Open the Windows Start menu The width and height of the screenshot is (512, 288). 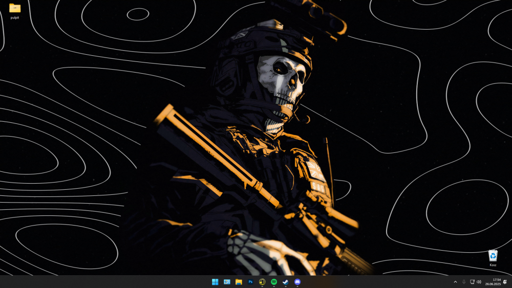(x=215, y=282)
